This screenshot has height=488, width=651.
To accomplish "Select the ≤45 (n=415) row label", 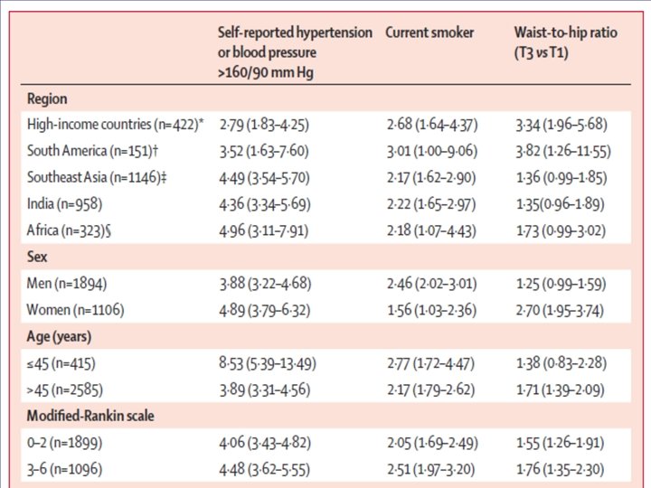I will 61,364.
